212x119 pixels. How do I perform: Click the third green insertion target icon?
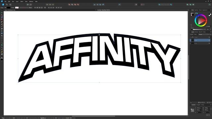193,4
